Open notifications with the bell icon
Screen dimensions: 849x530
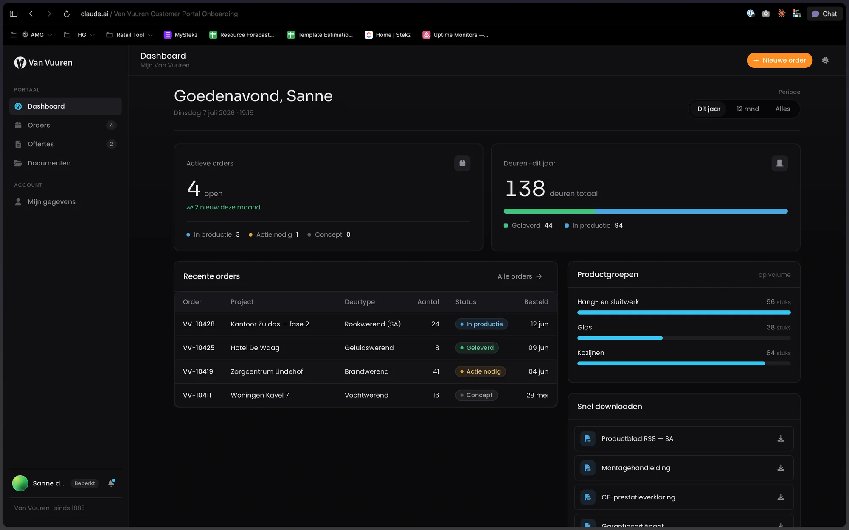111,483
